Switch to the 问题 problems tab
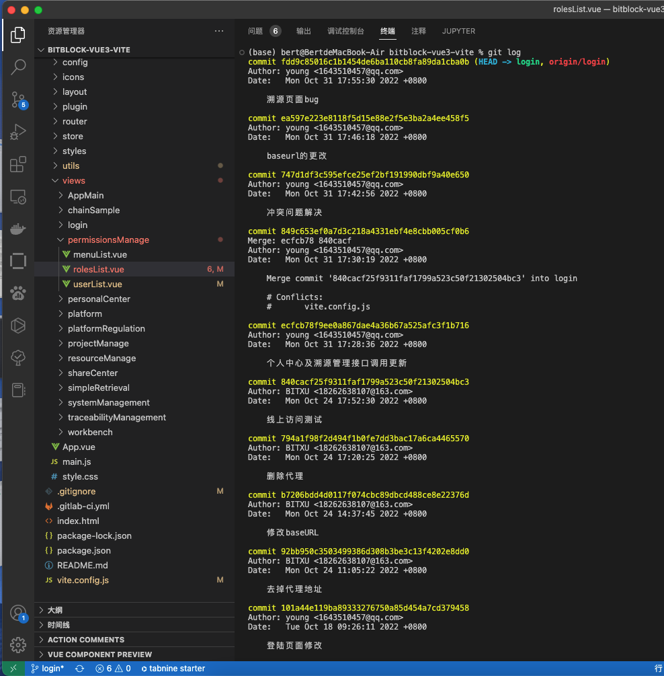Screen dimensions: 664x676 click(264, 31)
